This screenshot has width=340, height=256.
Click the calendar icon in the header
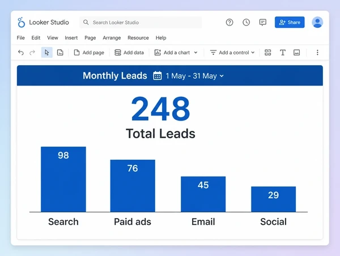tap(157, 76)
